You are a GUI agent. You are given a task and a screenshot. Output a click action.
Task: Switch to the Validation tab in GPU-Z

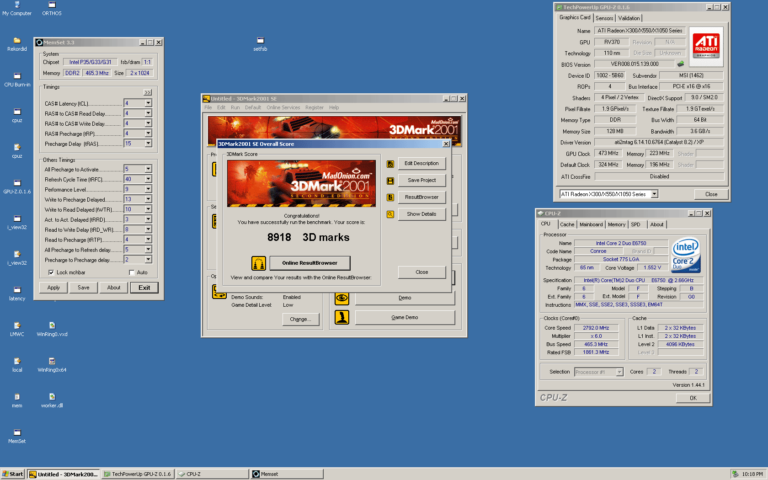pos(629,18)
